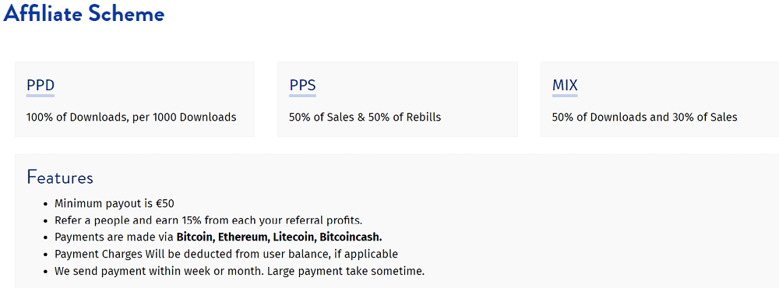Click the 50% of Downloads and 30% text

click(x=645, y=118)
